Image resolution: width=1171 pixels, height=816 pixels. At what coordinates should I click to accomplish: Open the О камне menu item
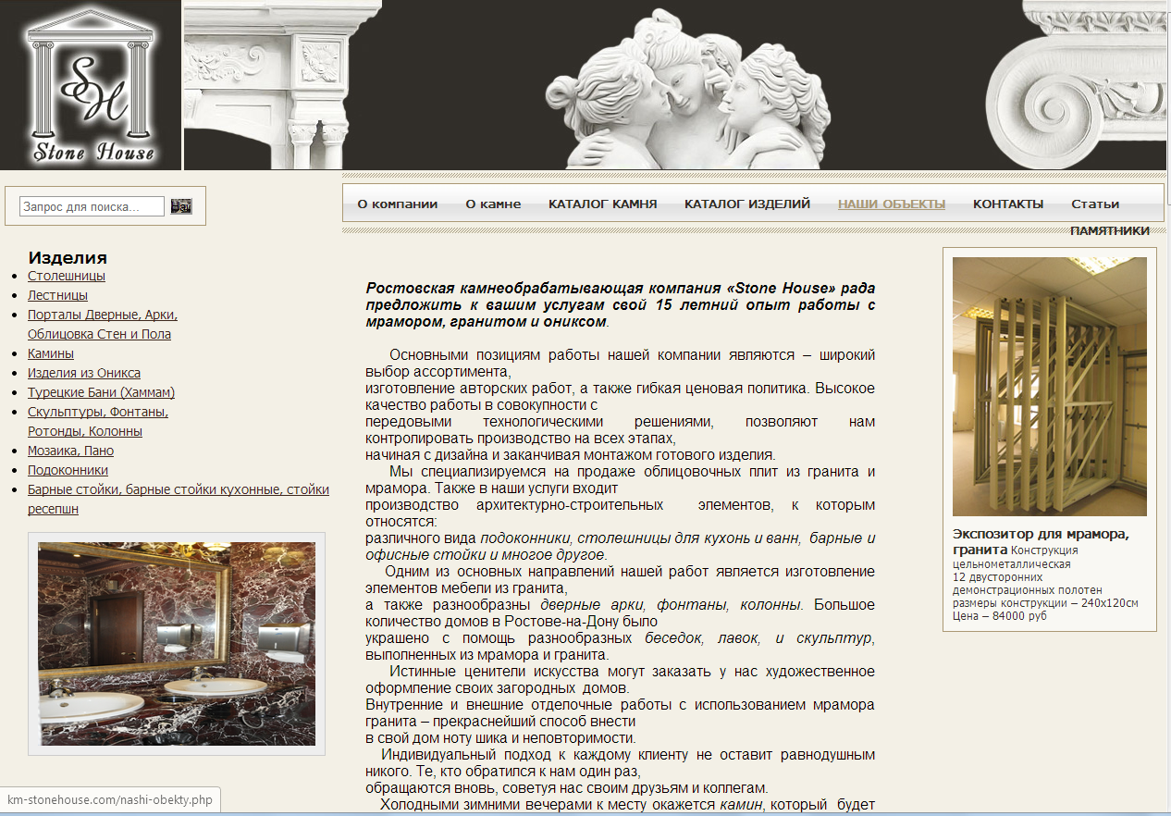(x=493, y=204)
